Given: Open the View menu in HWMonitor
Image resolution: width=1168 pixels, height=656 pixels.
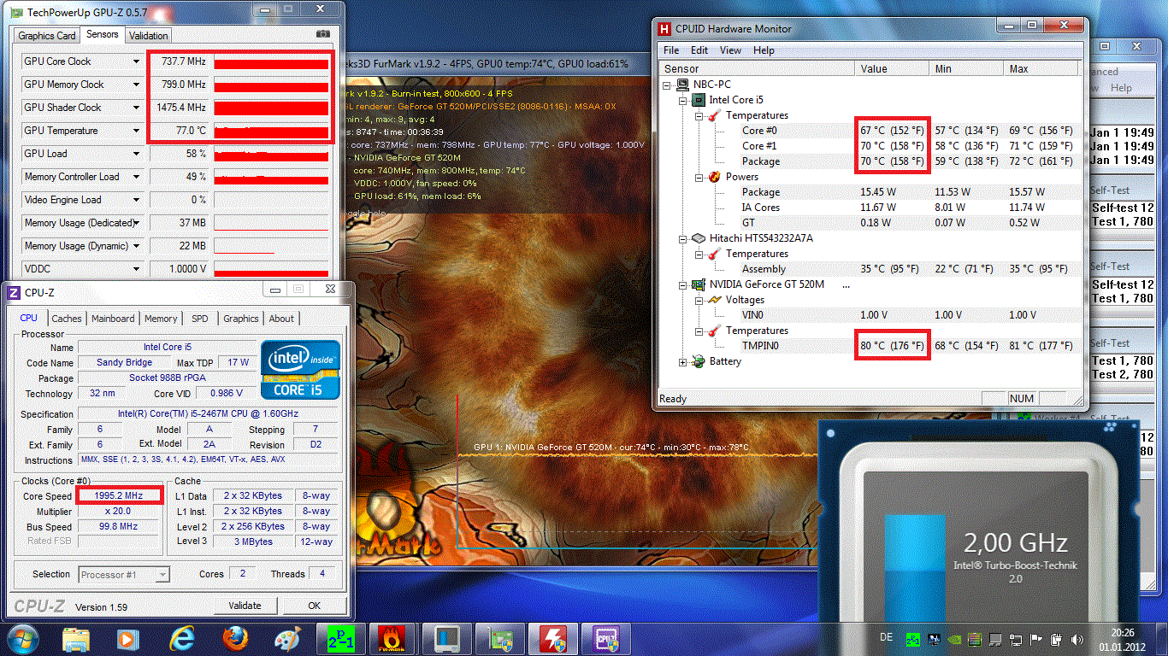Looking at the screenshot, I should tap(730, 50).
